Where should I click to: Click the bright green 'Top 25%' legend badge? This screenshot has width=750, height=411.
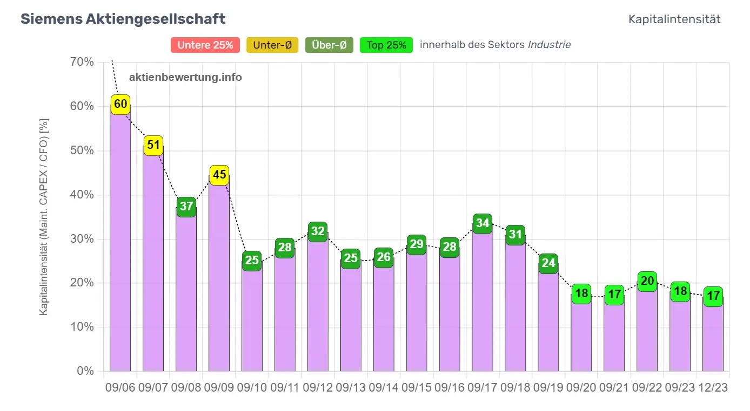coord(386,45)
